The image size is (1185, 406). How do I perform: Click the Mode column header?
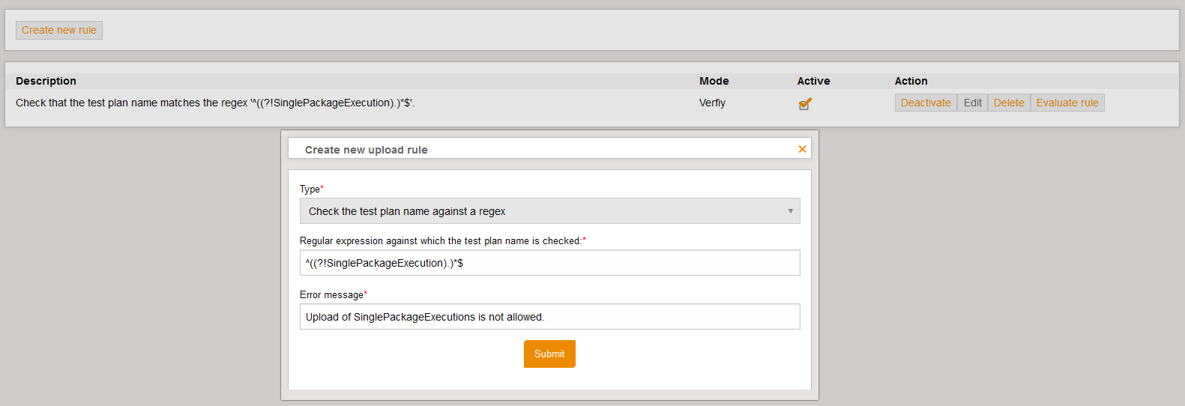(x=714, y=81)
